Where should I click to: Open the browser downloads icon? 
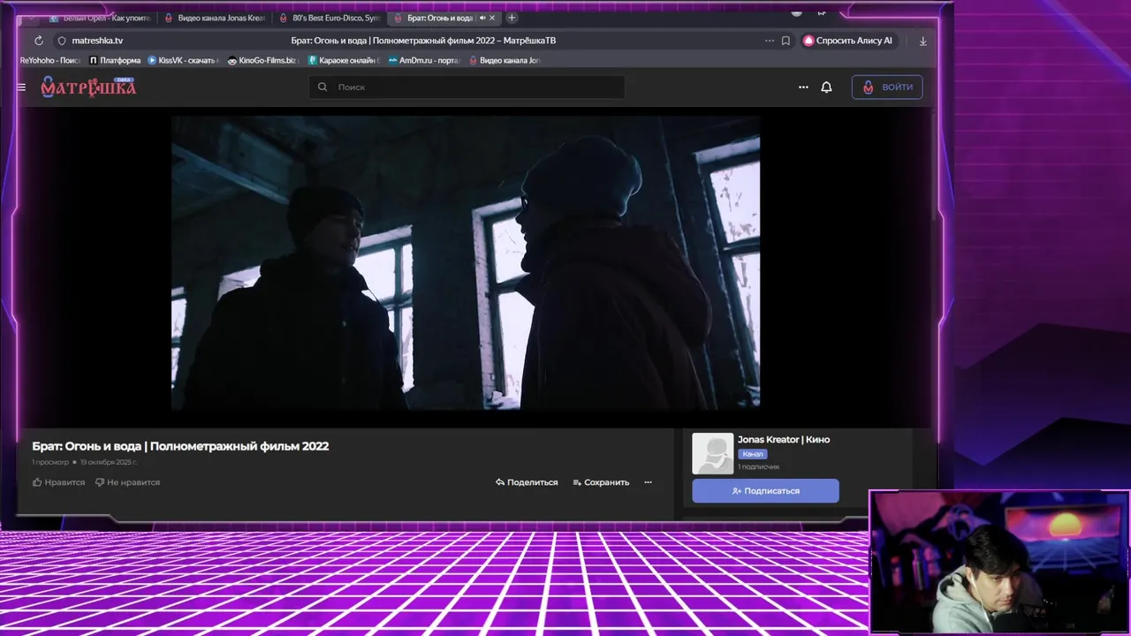pos(923,41)
